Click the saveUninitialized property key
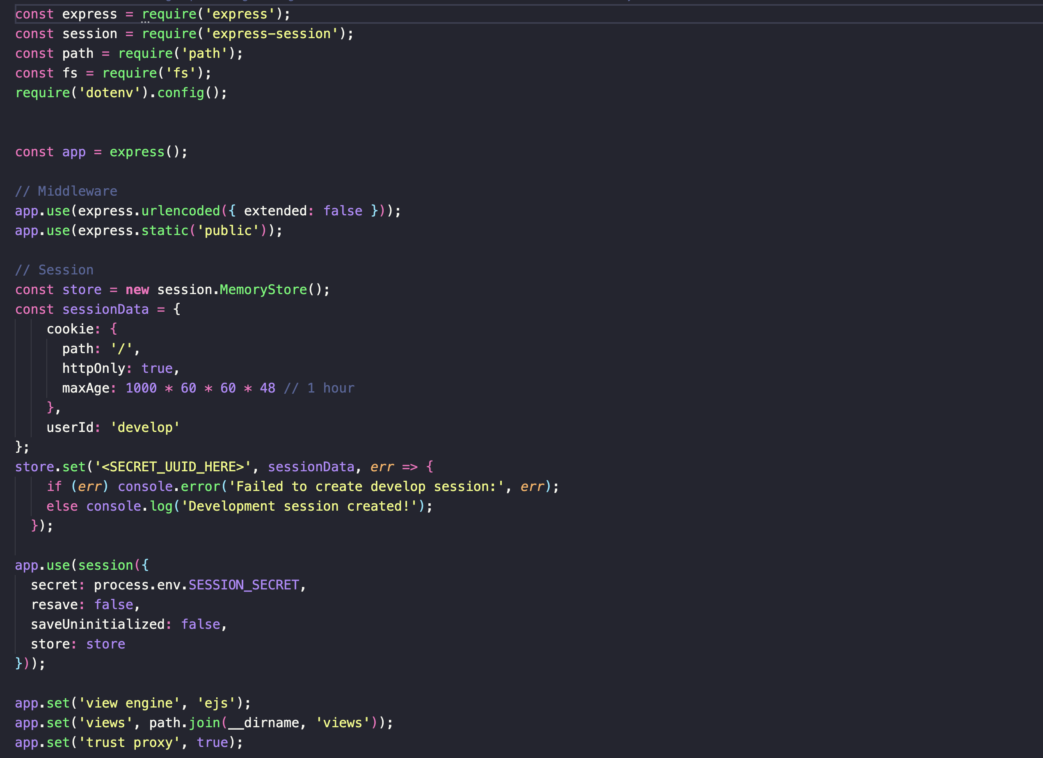 point(98,624)
